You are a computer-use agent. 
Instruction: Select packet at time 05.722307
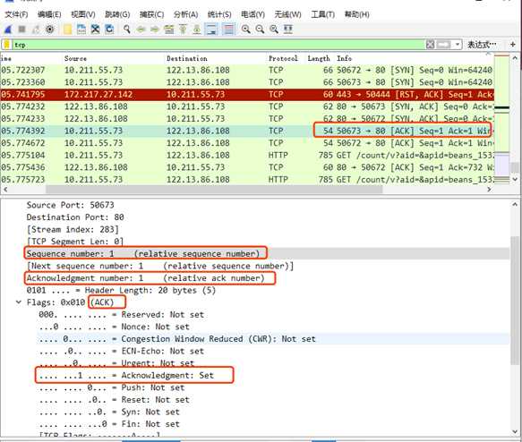click(x=247, y=70)
